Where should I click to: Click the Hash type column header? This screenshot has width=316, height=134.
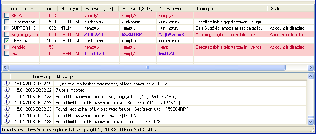[70, 9]
